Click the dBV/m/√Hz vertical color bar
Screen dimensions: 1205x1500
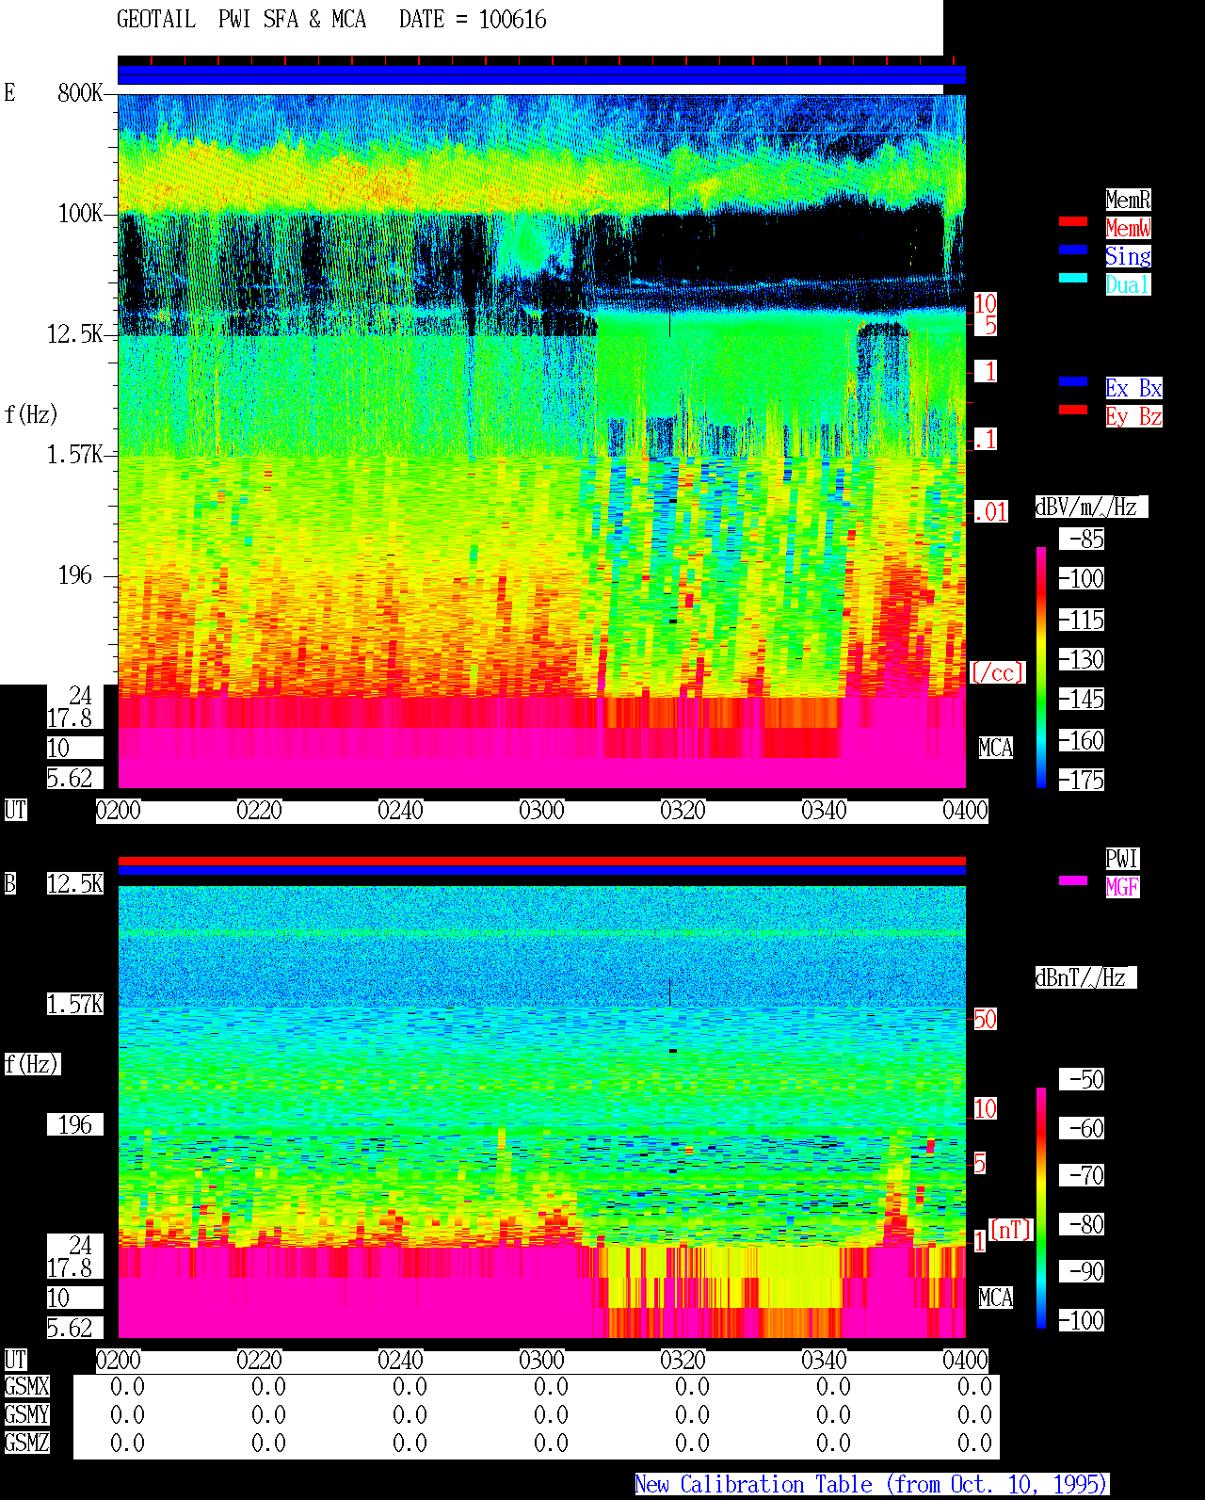pyautogui.click(x=1041, y=667)
